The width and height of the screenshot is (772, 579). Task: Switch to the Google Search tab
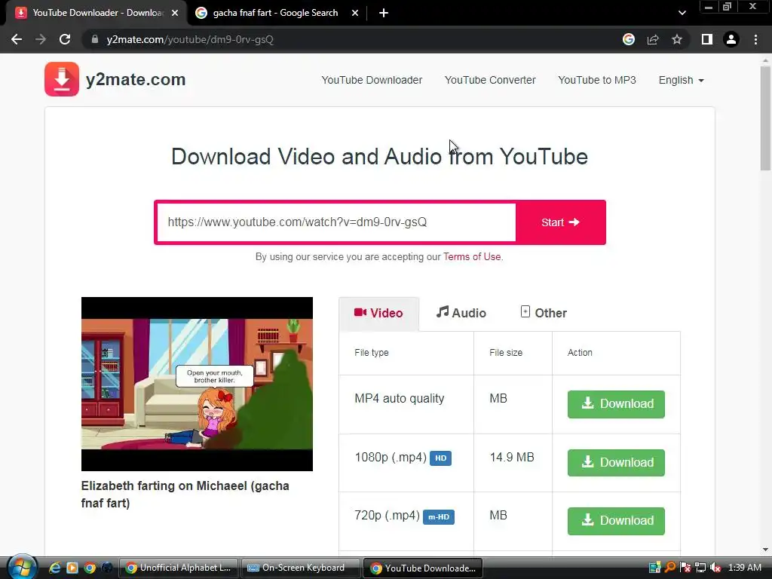click(275, 13)
